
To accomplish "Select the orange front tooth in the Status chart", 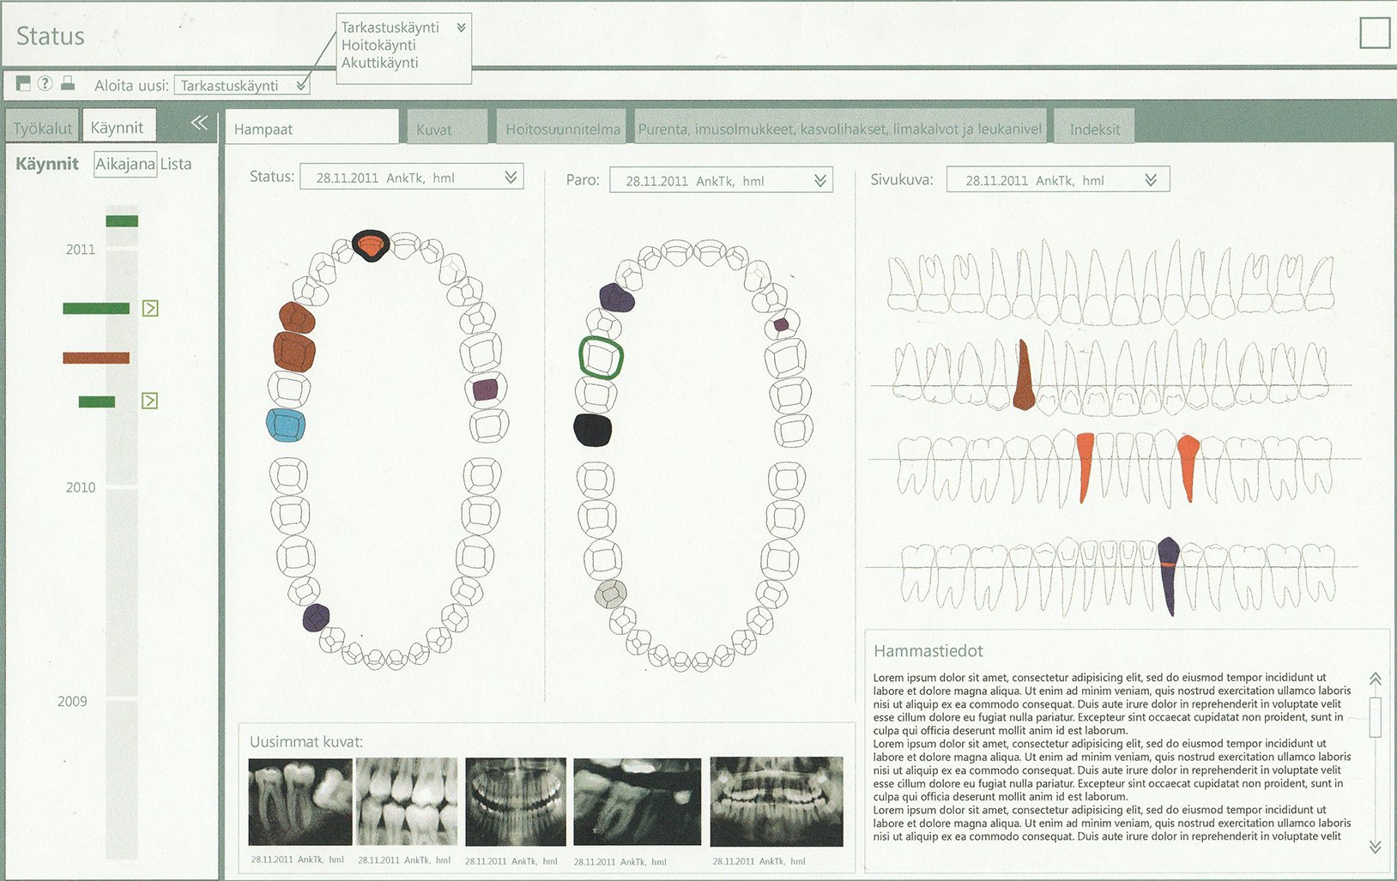I will [371, 246].
